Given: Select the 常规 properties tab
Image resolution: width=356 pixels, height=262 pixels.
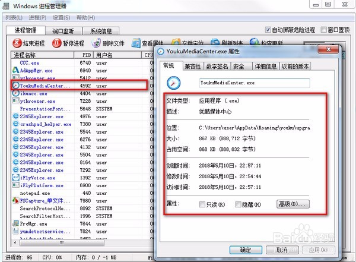Looking at the screenshot, I should point(171,66).
